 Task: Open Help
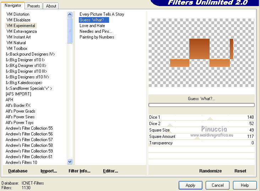point(245,185)
